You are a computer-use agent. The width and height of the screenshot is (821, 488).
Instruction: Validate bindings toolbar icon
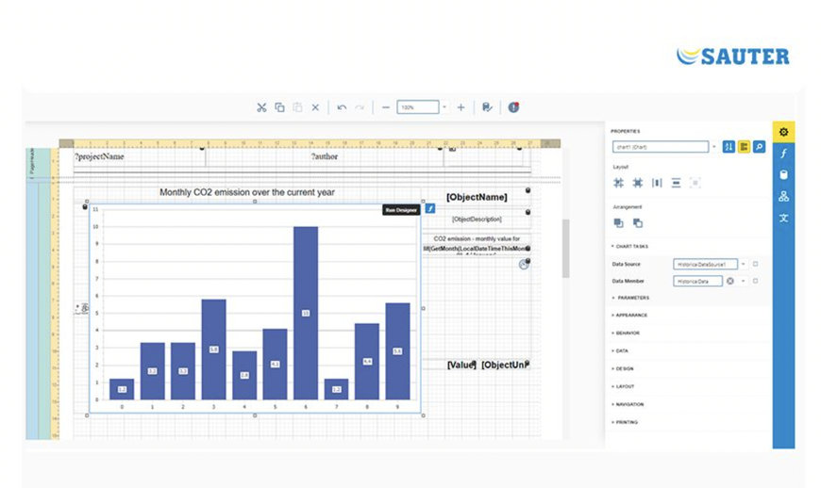[x=487, y=107]
